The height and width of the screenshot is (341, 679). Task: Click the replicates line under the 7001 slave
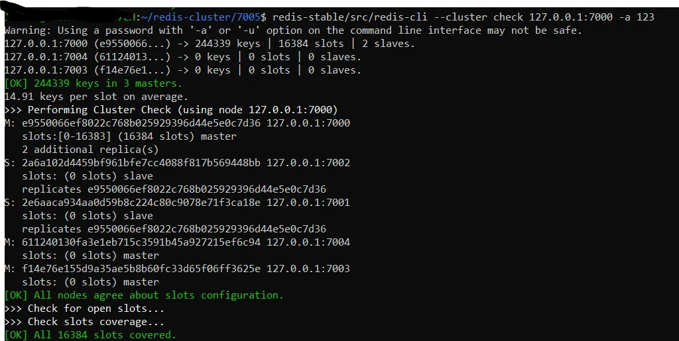[174, 229]
